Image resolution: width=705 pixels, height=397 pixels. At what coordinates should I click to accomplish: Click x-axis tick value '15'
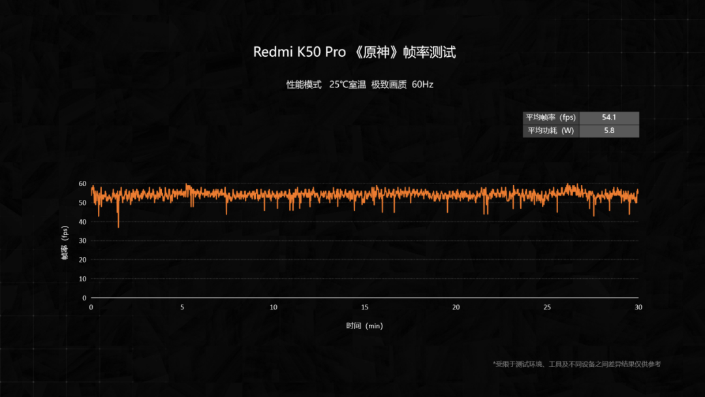pyautogui.click(x=365, y=307)
